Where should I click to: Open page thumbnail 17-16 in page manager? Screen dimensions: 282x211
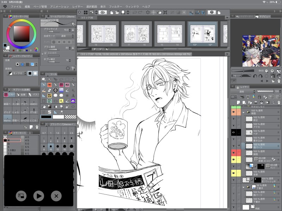pyautogui.click(x=136, y=34)
